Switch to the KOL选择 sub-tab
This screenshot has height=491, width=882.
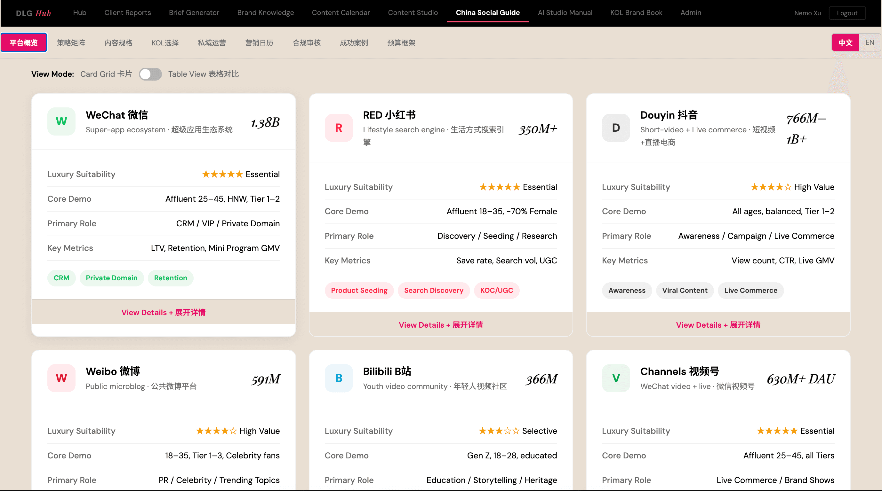pos(165,43)
